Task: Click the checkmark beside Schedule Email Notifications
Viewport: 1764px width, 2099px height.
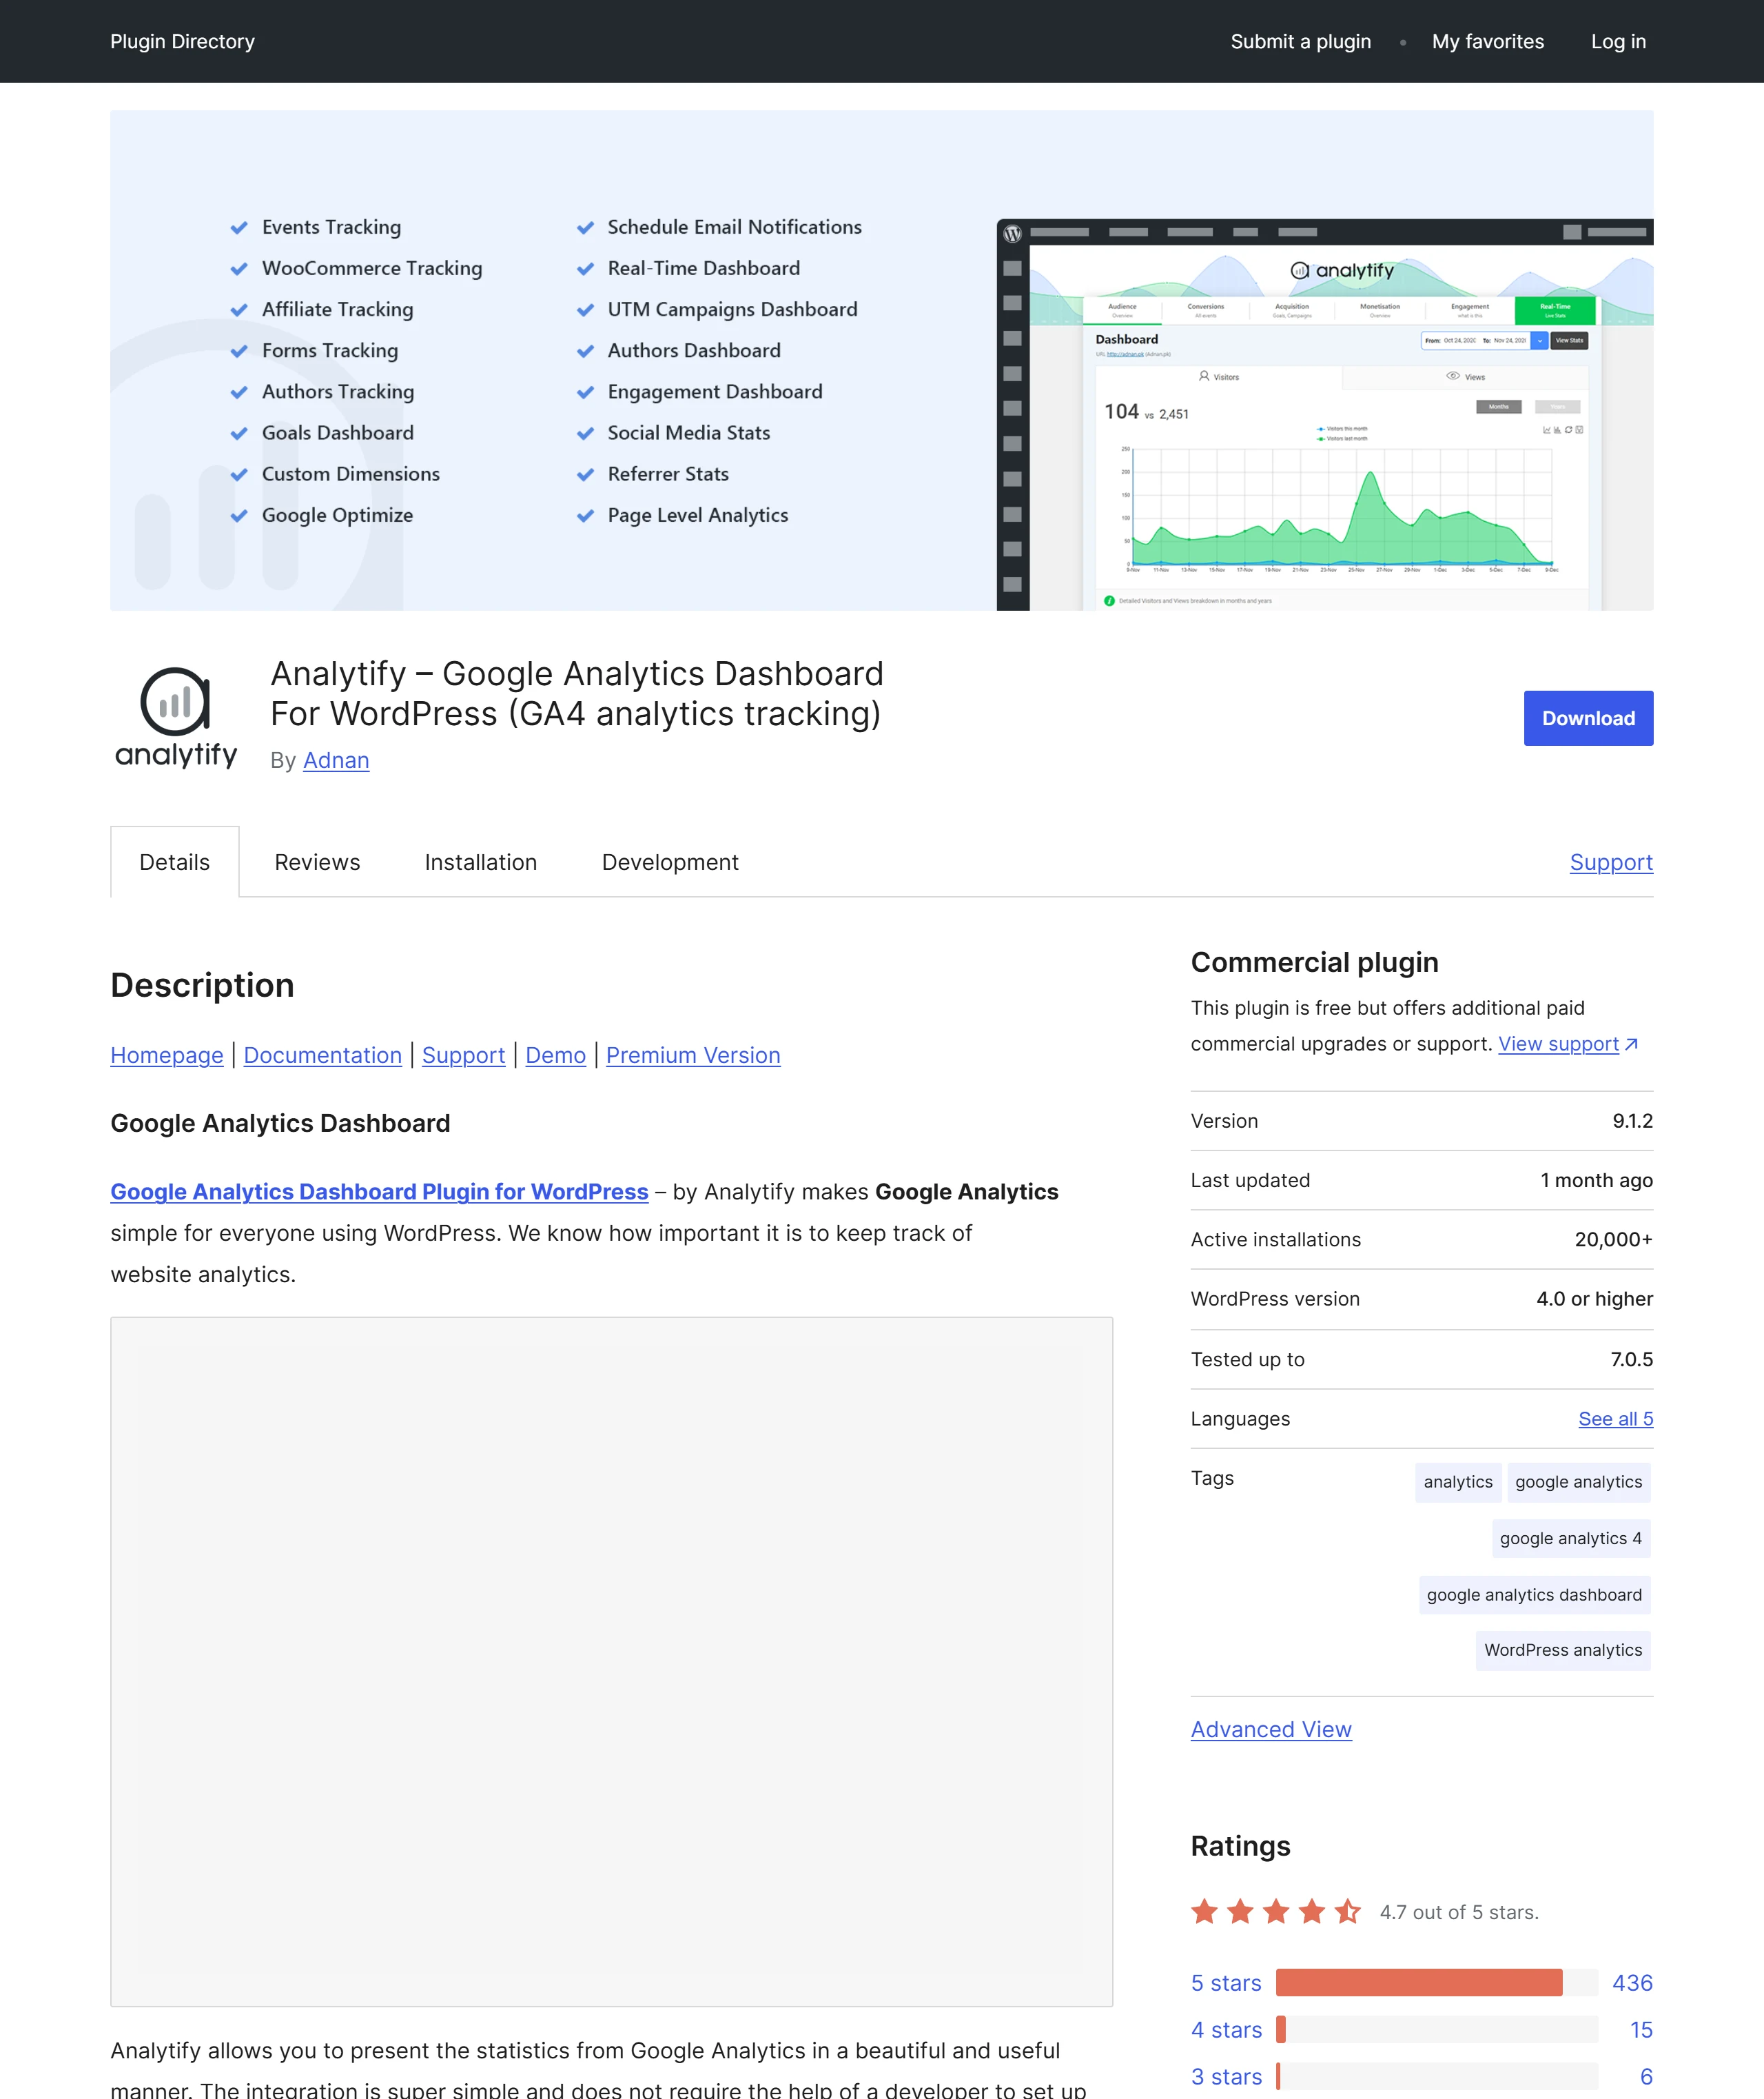Action: (585, 228)
